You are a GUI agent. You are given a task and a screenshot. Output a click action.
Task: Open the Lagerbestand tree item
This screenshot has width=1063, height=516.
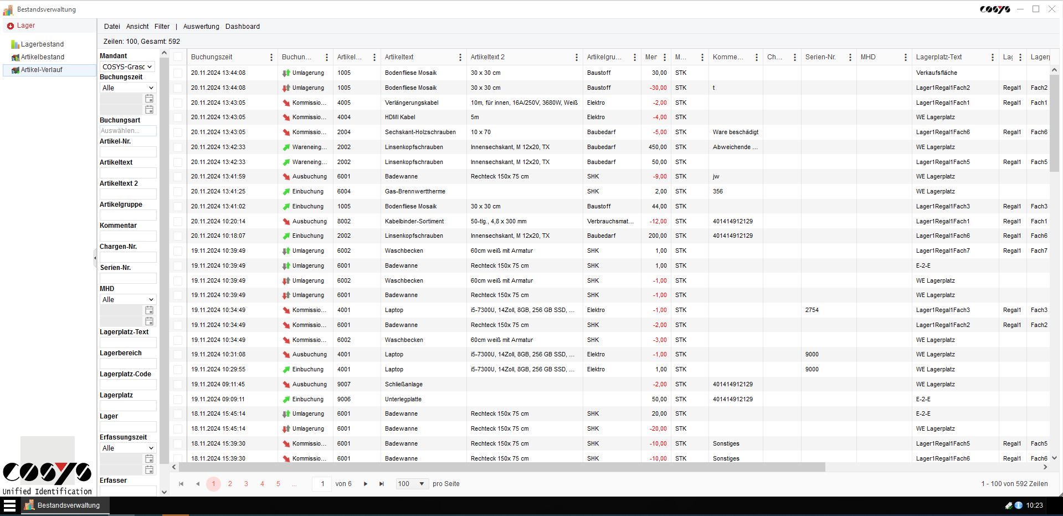click(42, 44)
